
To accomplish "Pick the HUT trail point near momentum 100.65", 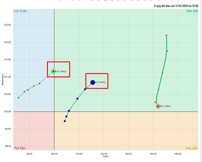I will pyautogui.click(x=85, y=89).
